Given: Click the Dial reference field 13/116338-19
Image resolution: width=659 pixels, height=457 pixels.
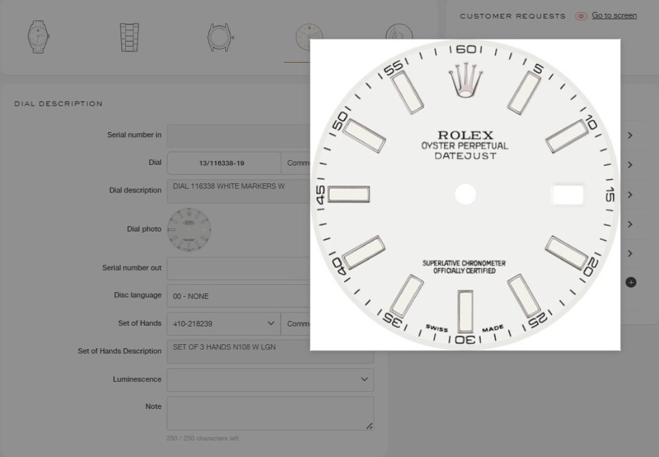Looking at the screenshot, I should (x=223, y=163).
